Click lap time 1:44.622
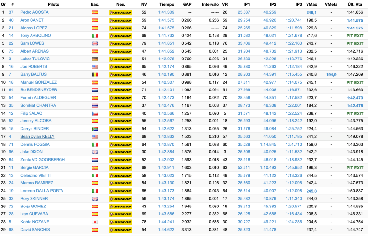The width and height of the screenshot is (368, 236). (166, 230)
